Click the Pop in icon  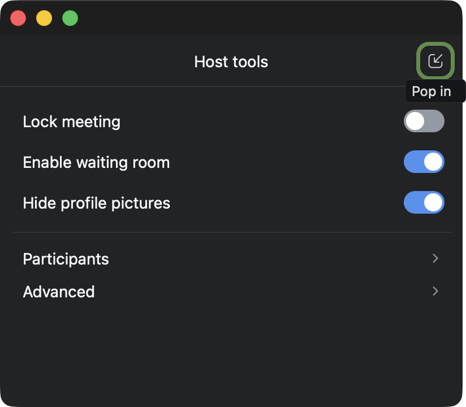point(435,61)
